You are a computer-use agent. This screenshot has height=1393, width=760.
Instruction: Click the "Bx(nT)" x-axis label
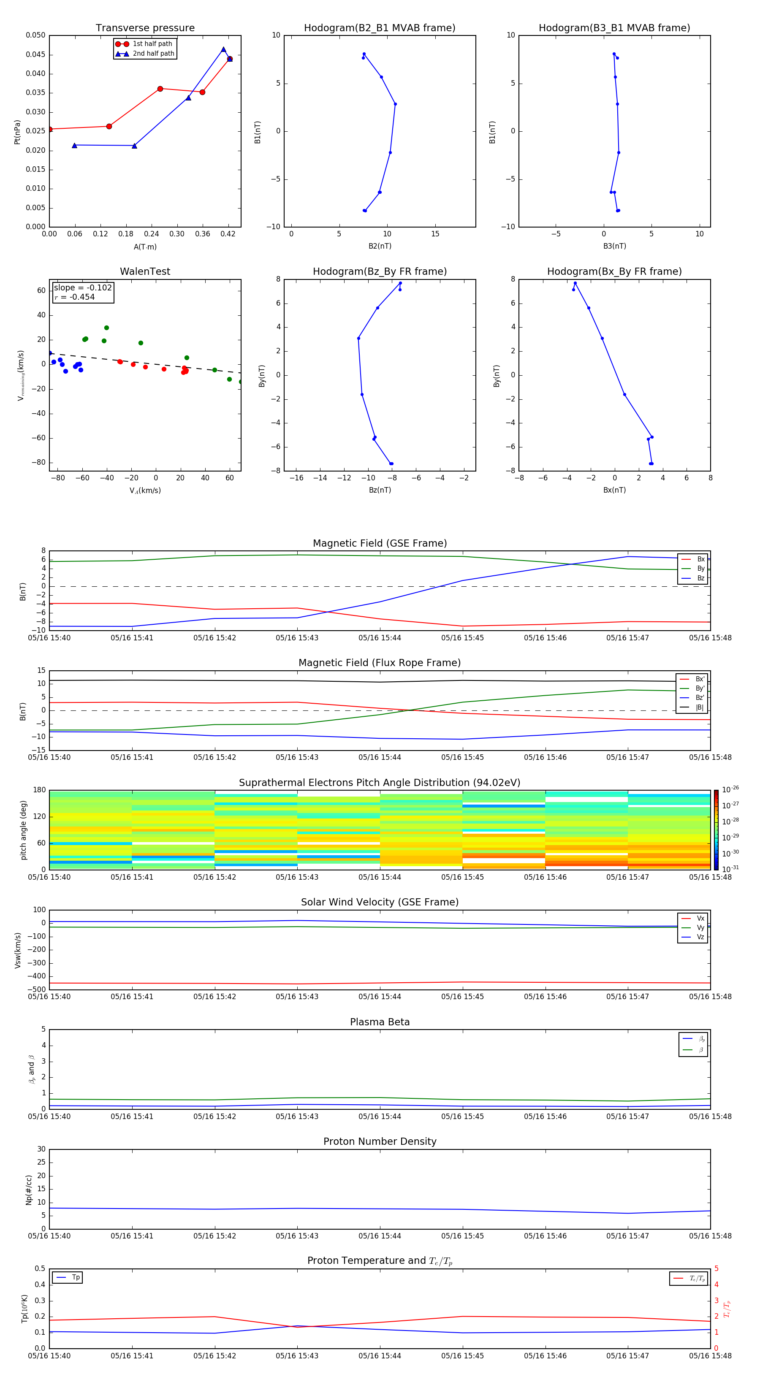pyautogui.click(x=614, y=491)
